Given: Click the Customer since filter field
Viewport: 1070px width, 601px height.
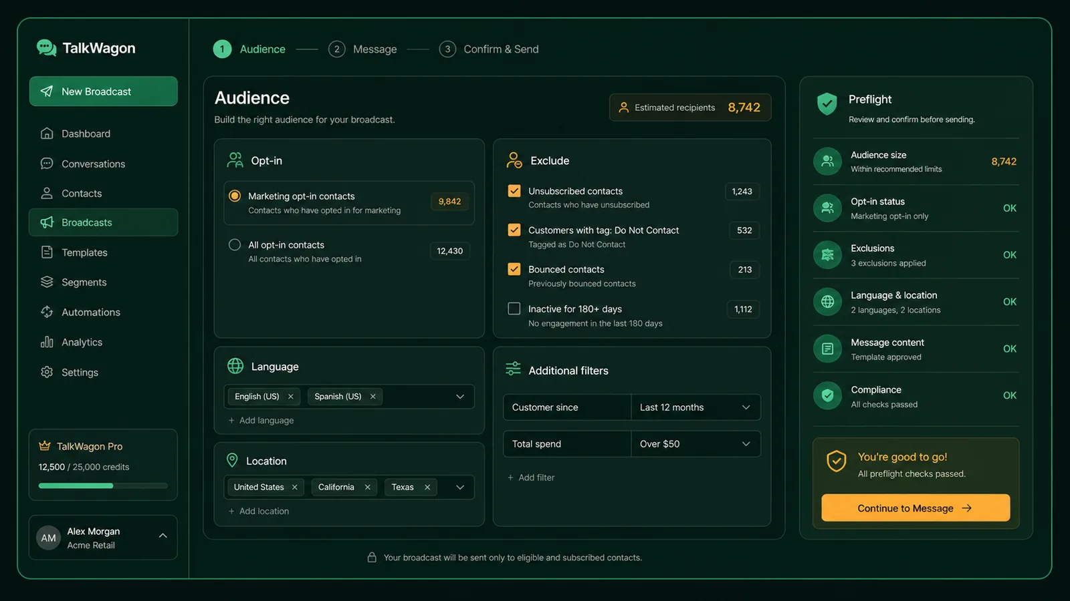Looking at the screenshot, I should 567,407.
